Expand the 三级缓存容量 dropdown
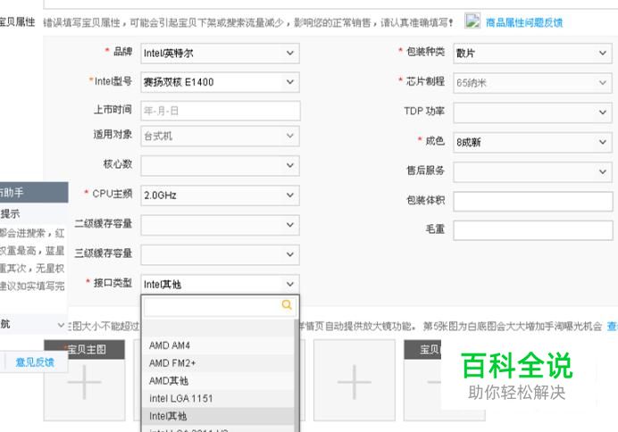 [220, 254]
